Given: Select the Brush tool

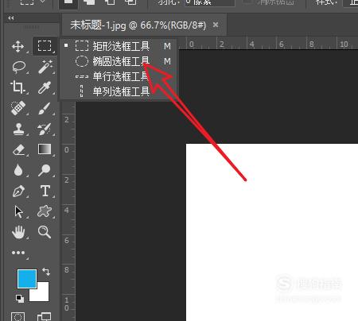Looking at the screenshot, I should pos(44,108).
